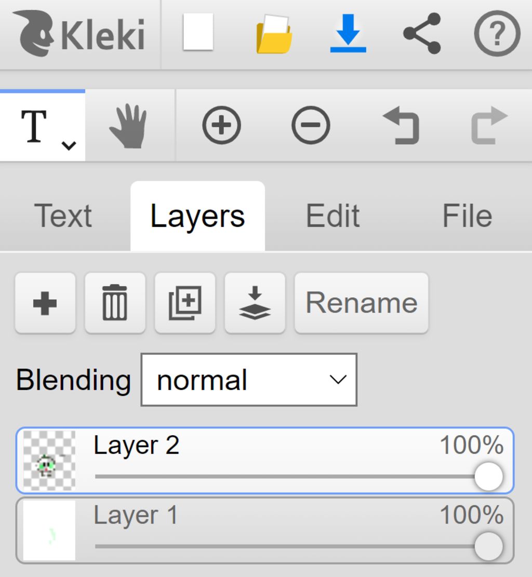Create a new blank image
The width and height of the screenshot is (532, 577).
(x=198, y=33)
